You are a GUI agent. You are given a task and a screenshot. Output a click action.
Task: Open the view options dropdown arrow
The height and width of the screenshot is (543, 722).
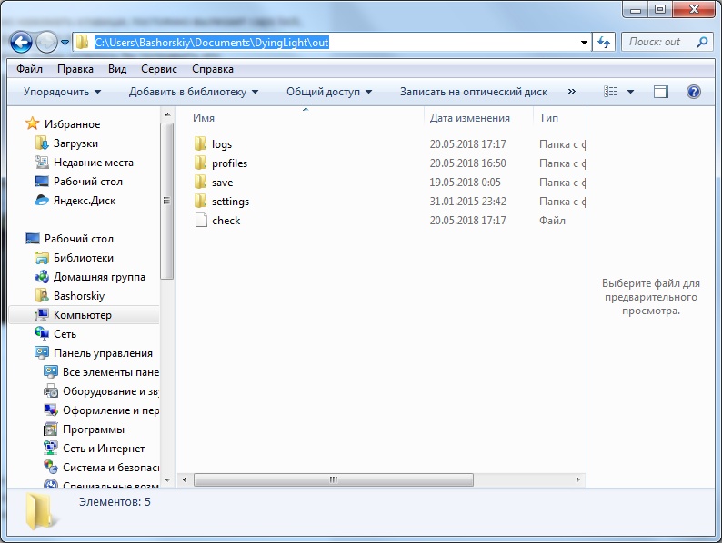630,92
